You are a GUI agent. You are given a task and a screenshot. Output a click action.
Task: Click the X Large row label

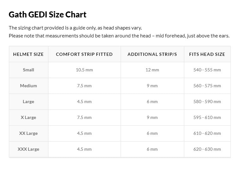tap(28, 117)
